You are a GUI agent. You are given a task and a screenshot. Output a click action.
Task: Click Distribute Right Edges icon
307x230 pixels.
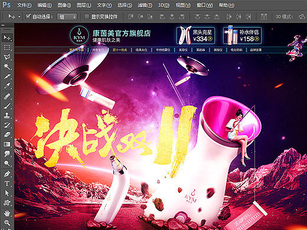pyautogui.click(x=249, y=17)
